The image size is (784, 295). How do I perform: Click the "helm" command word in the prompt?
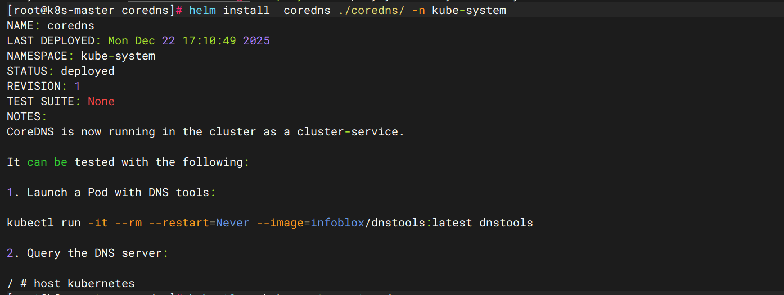pyautogui.click(x=202, y=11)
